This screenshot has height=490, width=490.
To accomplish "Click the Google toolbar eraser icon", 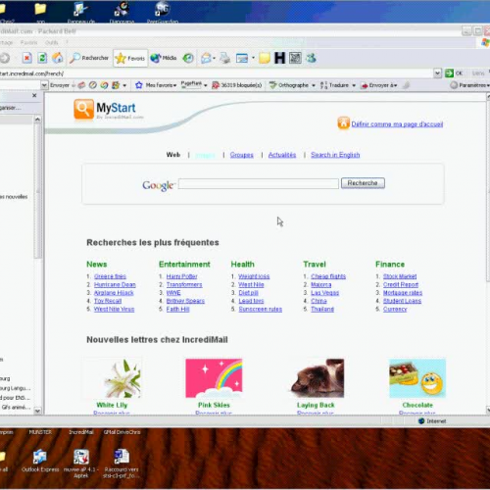I will click(81, 85).
